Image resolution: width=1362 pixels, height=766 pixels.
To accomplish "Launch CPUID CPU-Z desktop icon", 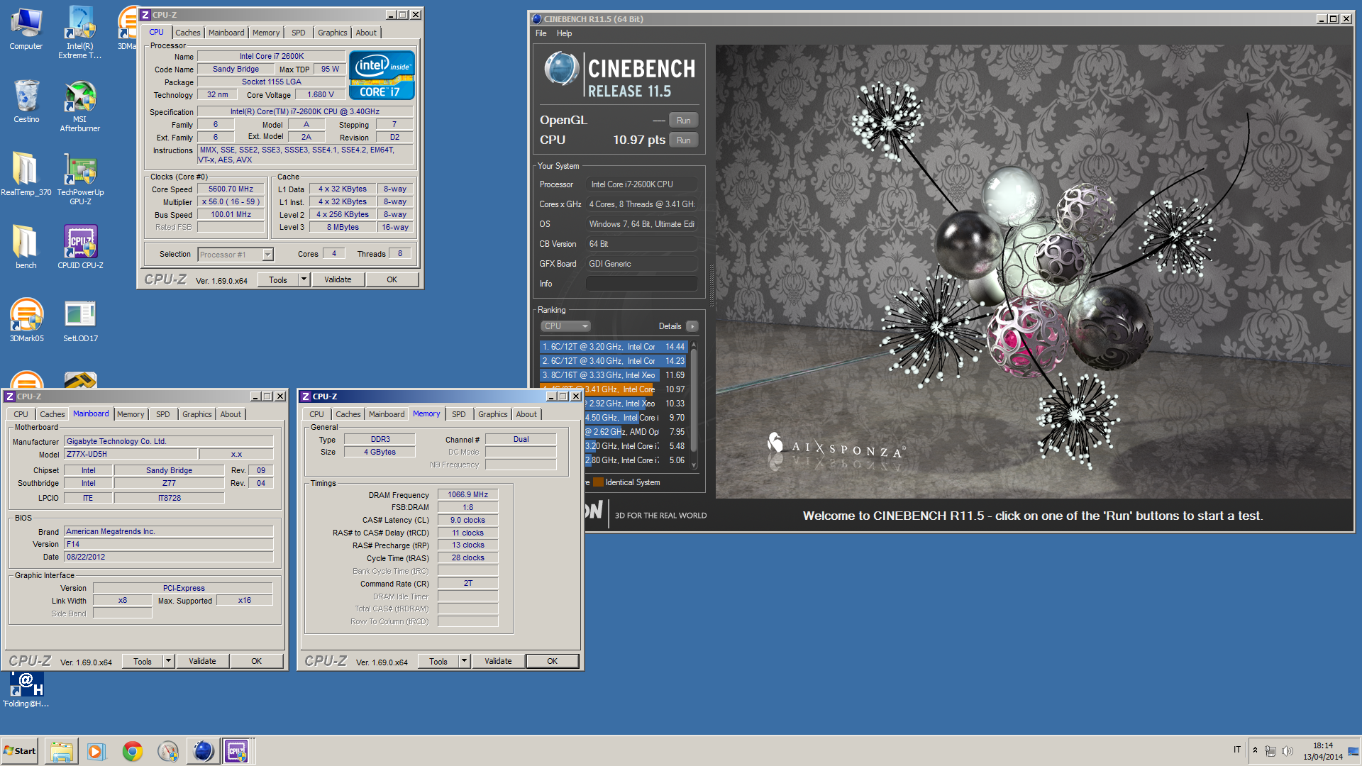I will (x=80, y=247).
